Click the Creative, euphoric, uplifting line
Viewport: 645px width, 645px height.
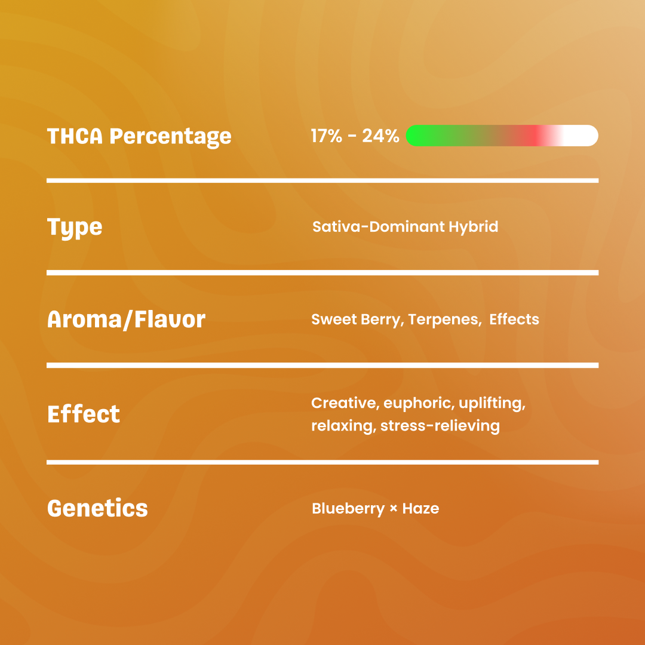point(418,403)
